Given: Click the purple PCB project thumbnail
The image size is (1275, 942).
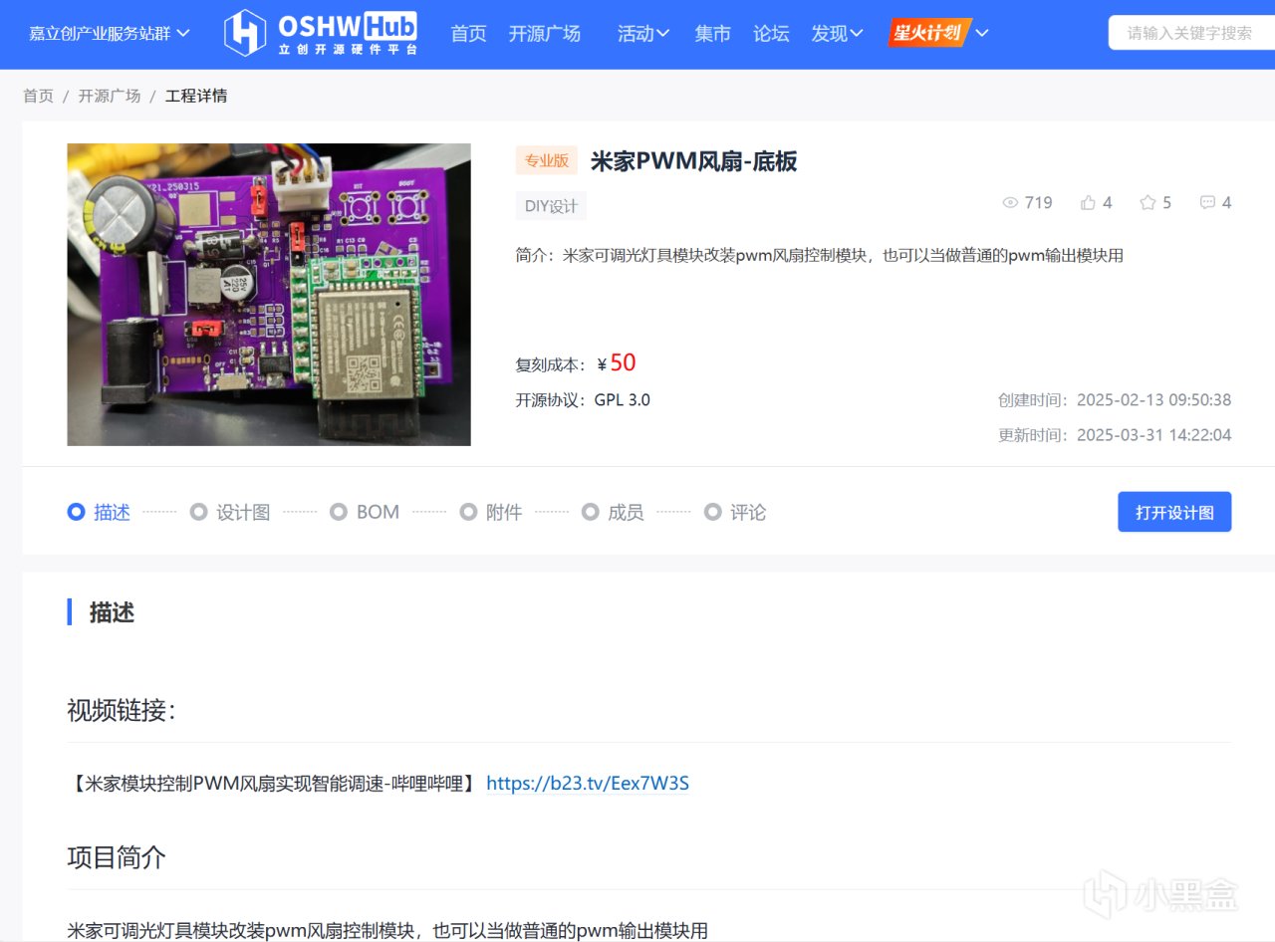Looking at the screenshot, I should point(269,295).
